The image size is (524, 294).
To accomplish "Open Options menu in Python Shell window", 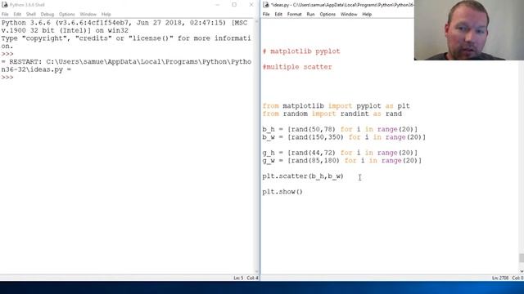I will pos(67,15).
